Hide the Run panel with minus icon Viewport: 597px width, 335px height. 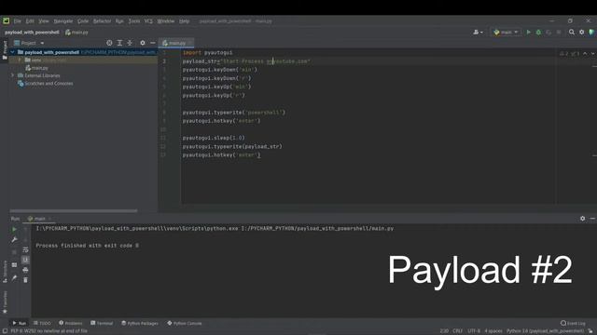592,219
